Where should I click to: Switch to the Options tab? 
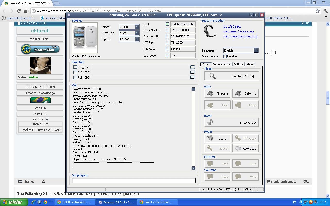(x=238, y=64)
